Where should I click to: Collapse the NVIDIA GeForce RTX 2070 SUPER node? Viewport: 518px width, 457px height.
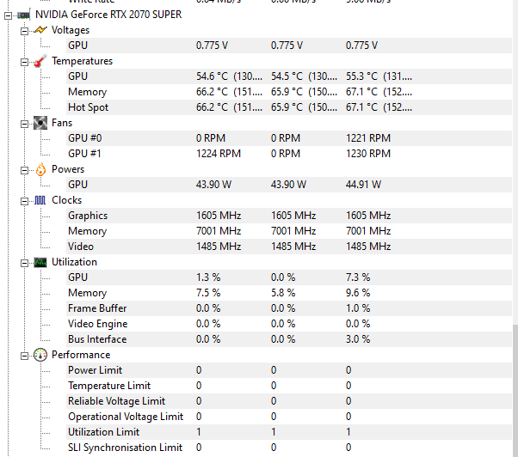[9, 15]
